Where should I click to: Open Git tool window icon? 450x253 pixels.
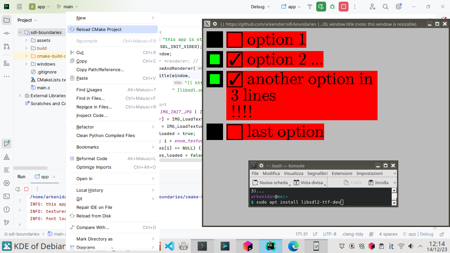coord(7,223)
